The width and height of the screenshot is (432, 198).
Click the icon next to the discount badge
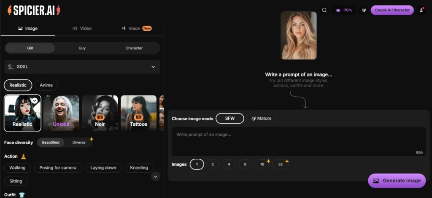coord(363,10)
